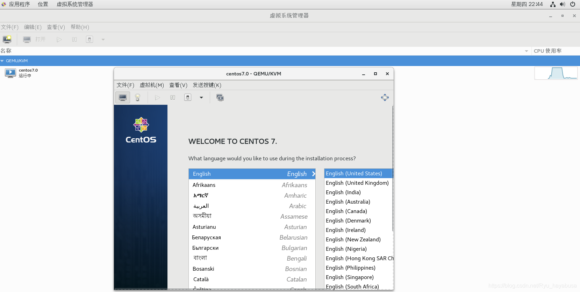Shut down VM button in manager toolbar

[89, 39]
